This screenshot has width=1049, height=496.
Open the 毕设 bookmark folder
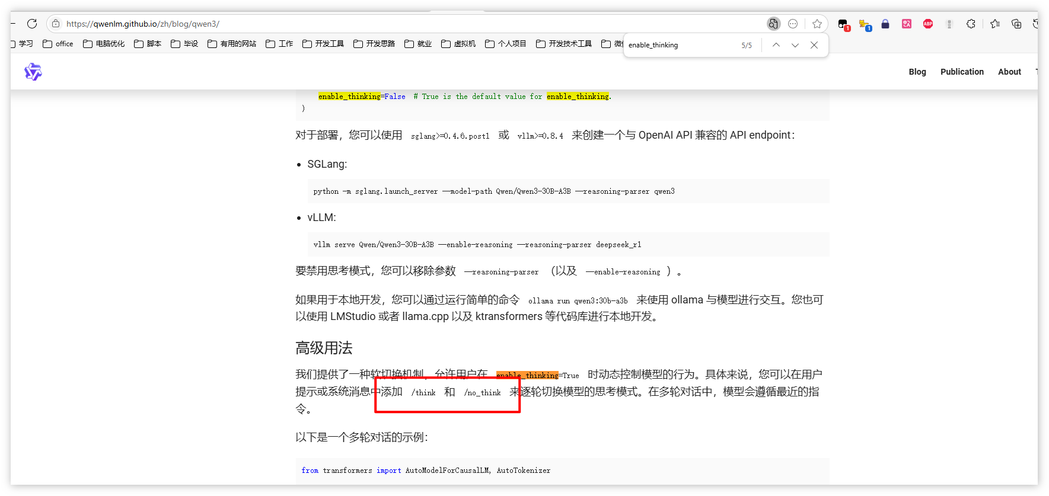[184, 44]
